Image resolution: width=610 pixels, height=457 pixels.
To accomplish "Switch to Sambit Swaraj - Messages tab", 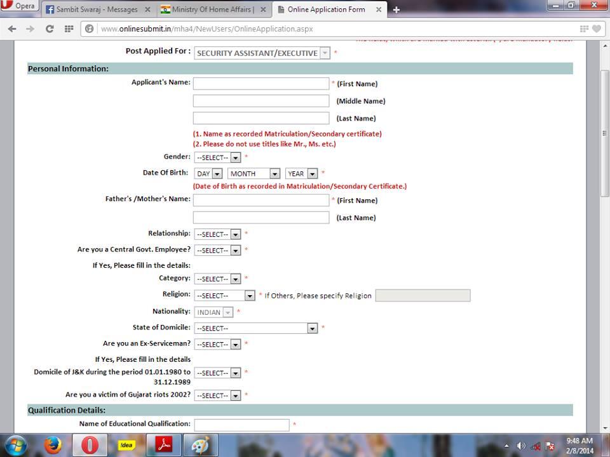I will [97, 10].
